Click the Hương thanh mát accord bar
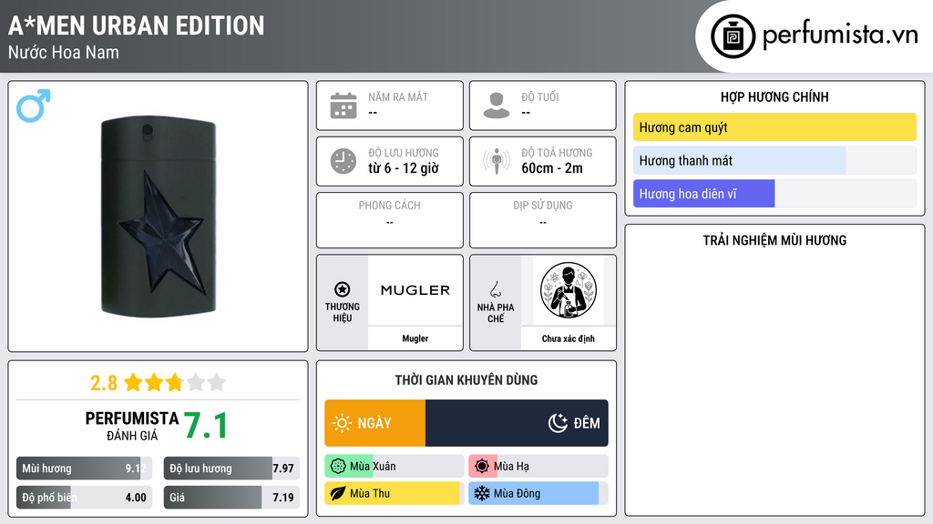 (x=774, y=160)
